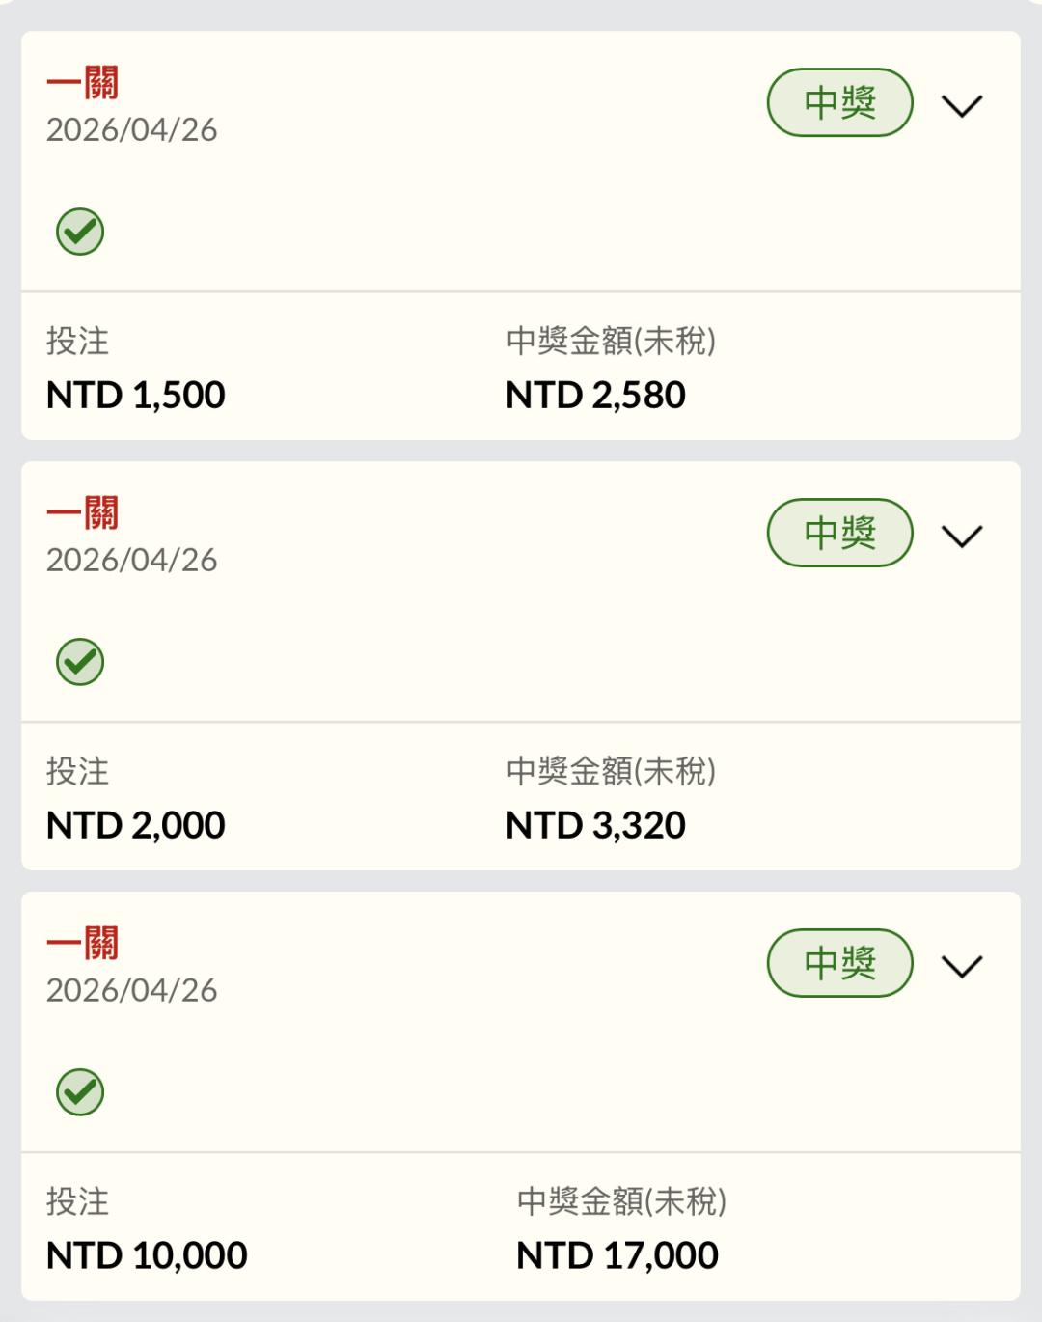
Task: Click 中獎 badge on the NTD 17,000 winning card
Action: (839, 963)
